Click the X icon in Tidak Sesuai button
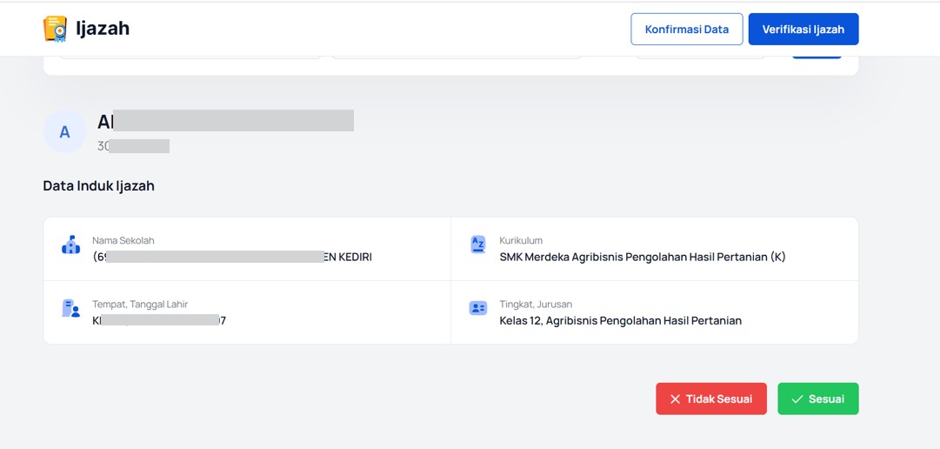The width and height of the screenshot is (940, 449). click(x=675, y=399)
